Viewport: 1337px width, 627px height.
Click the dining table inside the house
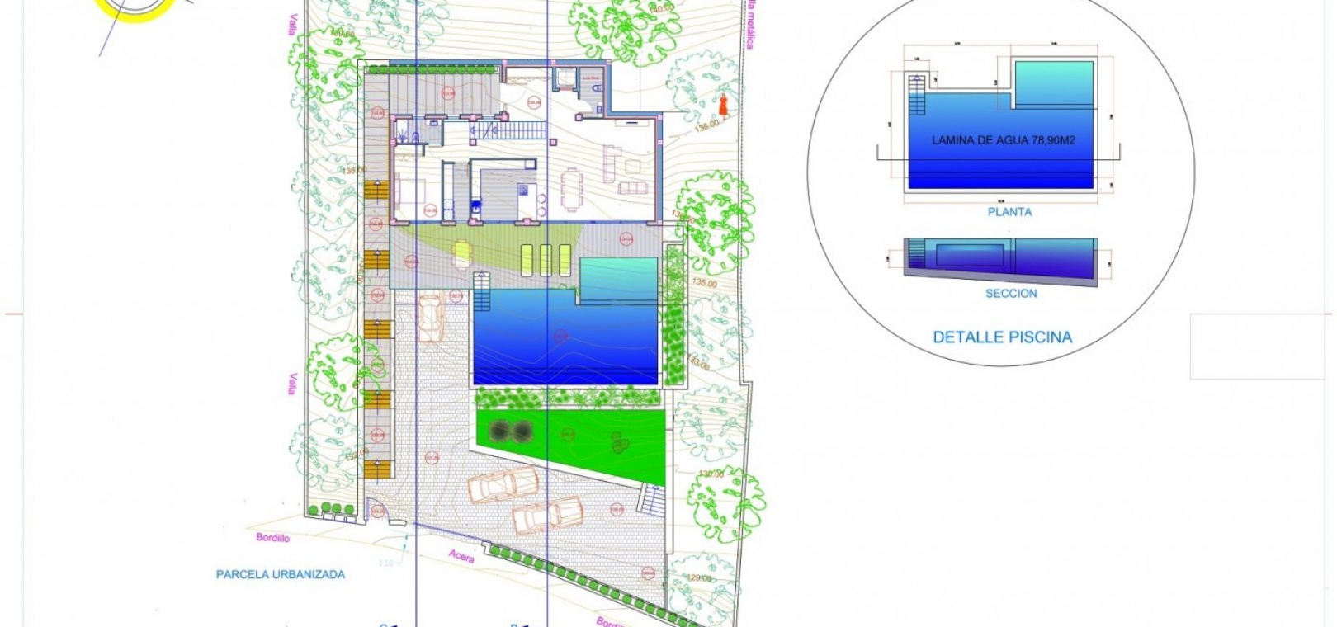click(x=571, y=189)
